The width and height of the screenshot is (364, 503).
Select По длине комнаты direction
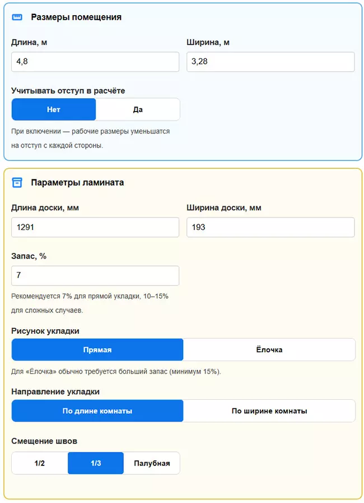pyautogui.click(x=97, y=411)
